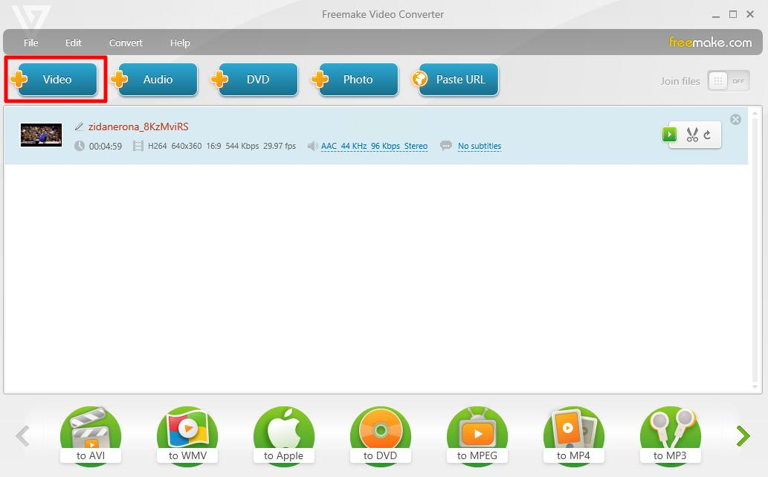Add audio with the Audio button
Image resolution: width=768 pixels, height=477 pixels.
[x=155, y=80]
